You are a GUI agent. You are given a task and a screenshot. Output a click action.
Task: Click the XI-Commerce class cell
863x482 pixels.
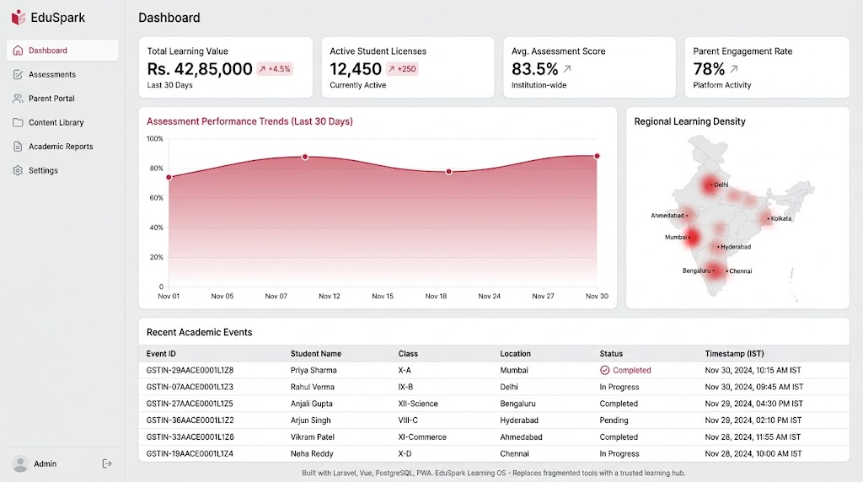click(x=422, y=436)
